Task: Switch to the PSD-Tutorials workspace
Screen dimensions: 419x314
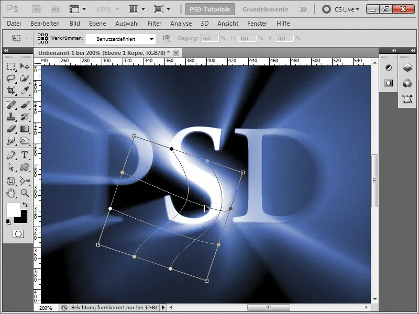Action: coord(210,9)
